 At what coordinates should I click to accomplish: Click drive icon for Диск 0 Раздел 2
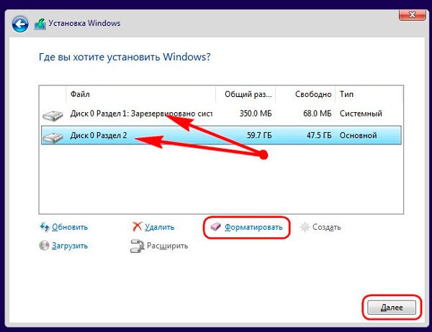click(x=53, y=137)
